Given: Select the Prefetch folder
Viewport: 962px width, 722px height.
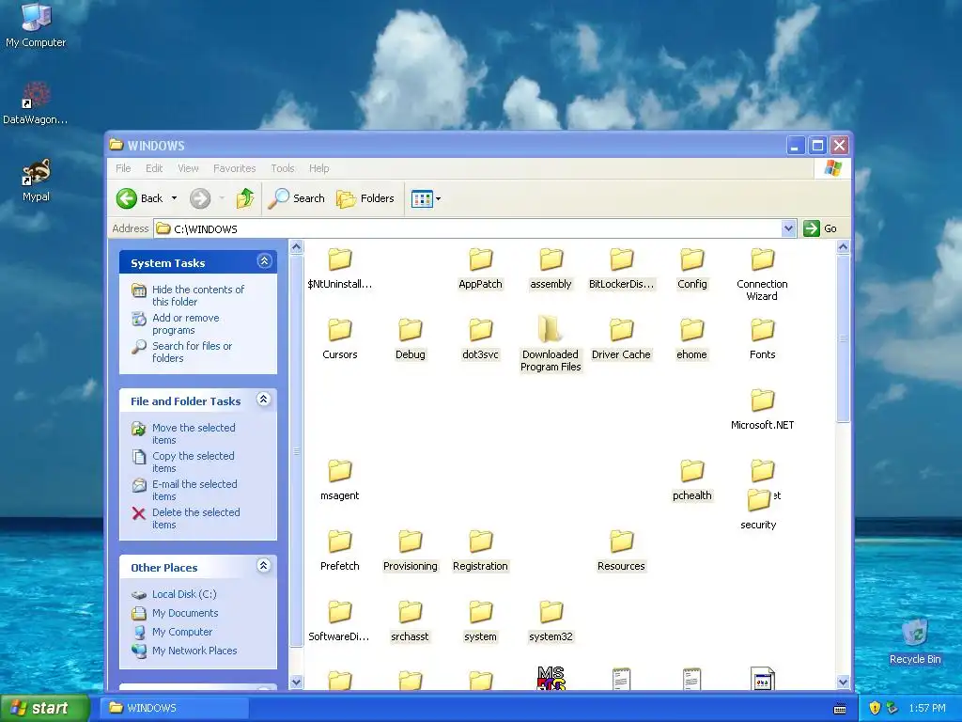Looking at the screenshot, I should point(339,551).
